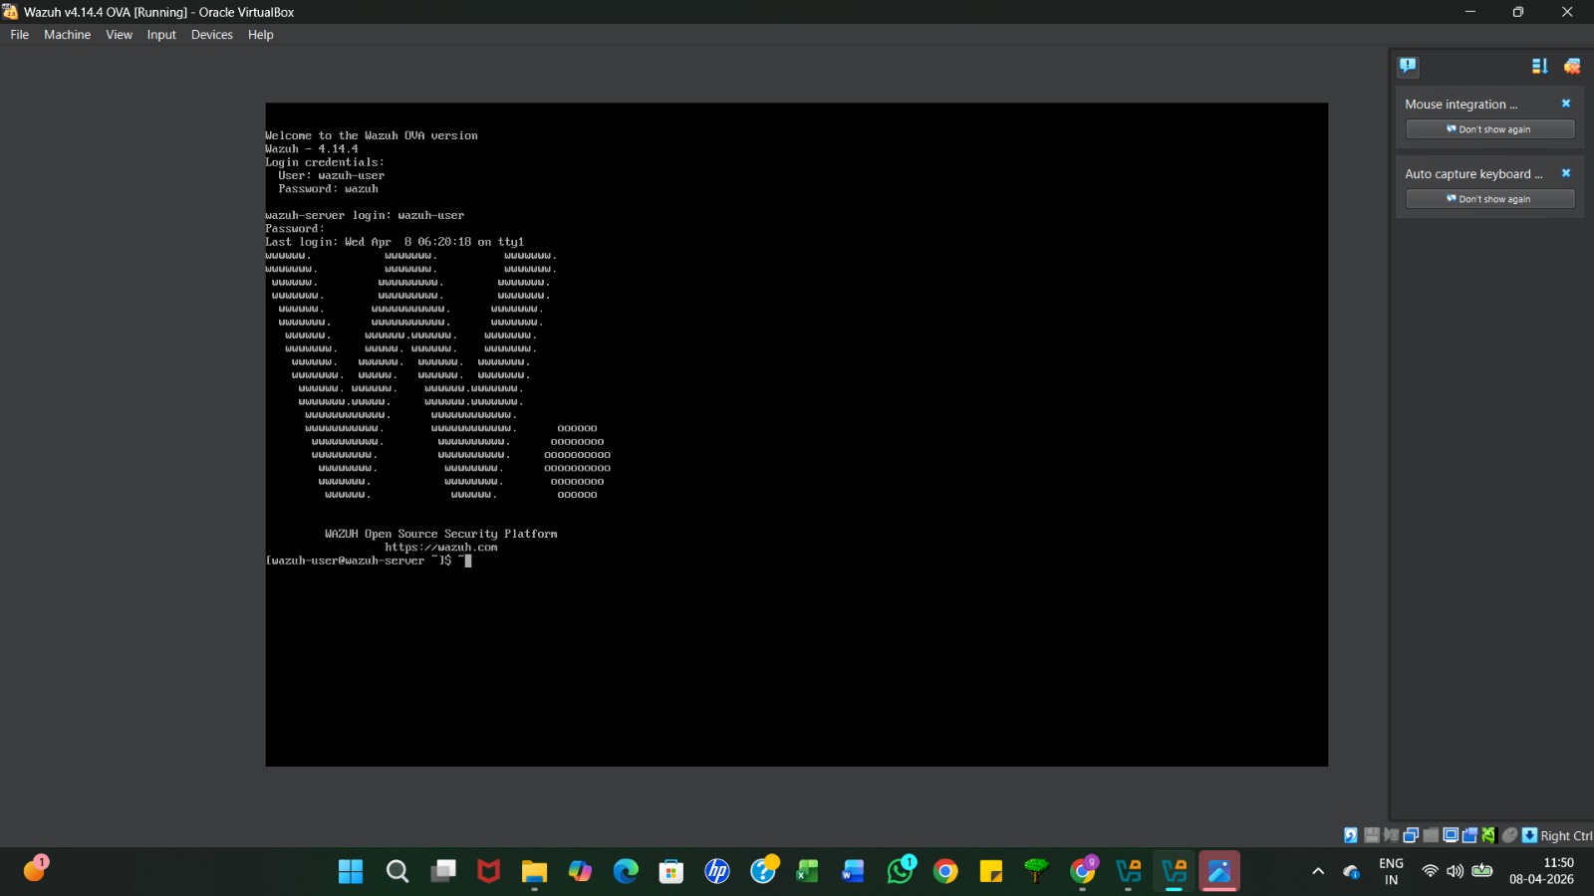Click the volume icon in system tray
The width and height of the screenshot is (1594, 896).
[1455, 871]
